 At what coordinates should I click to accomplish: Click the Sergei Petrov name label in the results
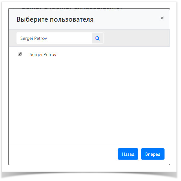44,55
